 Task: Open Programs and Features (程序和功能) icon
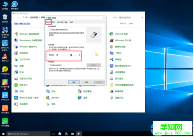coord(112,47)
